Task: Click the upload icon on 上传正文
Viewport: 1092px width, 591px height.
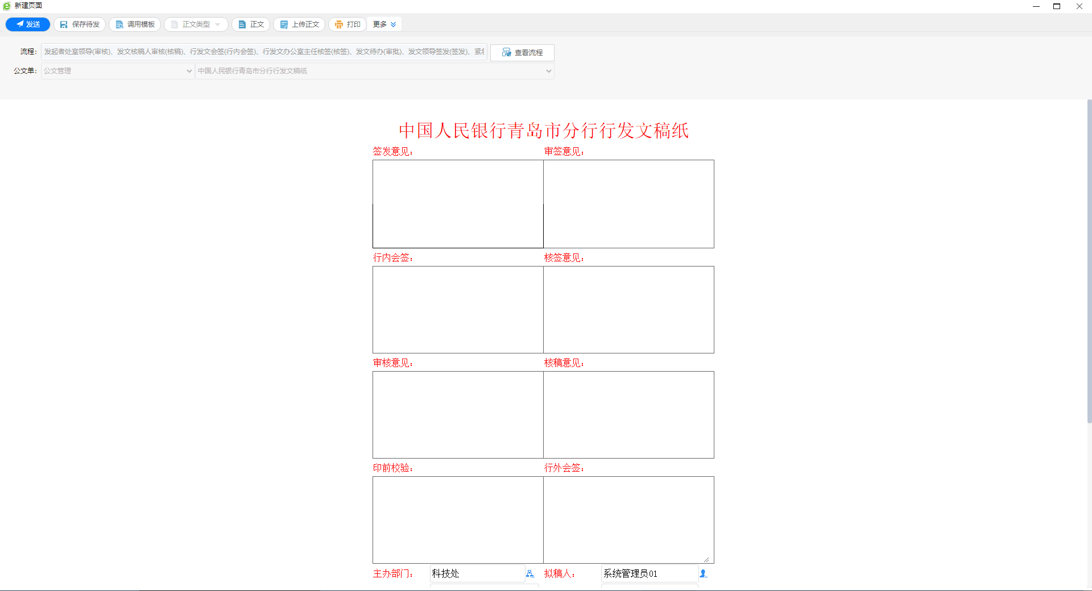Action: [284, 24]
